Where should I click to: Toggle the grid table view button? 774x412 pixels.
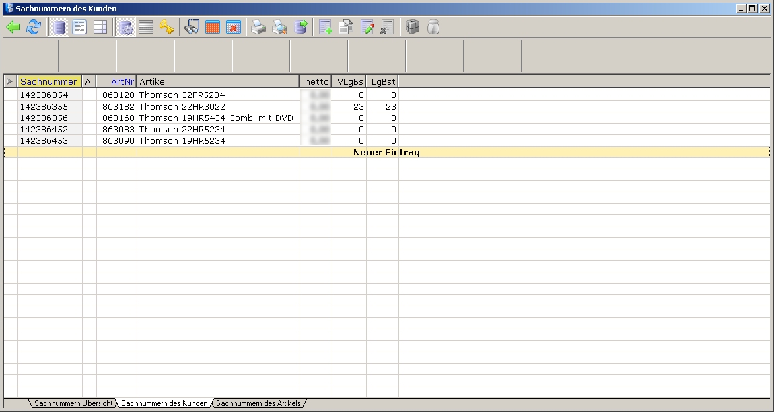tap(100, 28)
